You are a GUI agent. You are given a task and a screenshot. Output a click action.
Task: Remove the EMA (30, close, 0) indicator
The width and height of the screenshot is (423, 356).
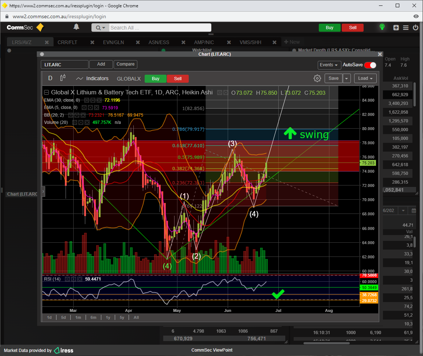pyautogui.click(x=99, y=101)
